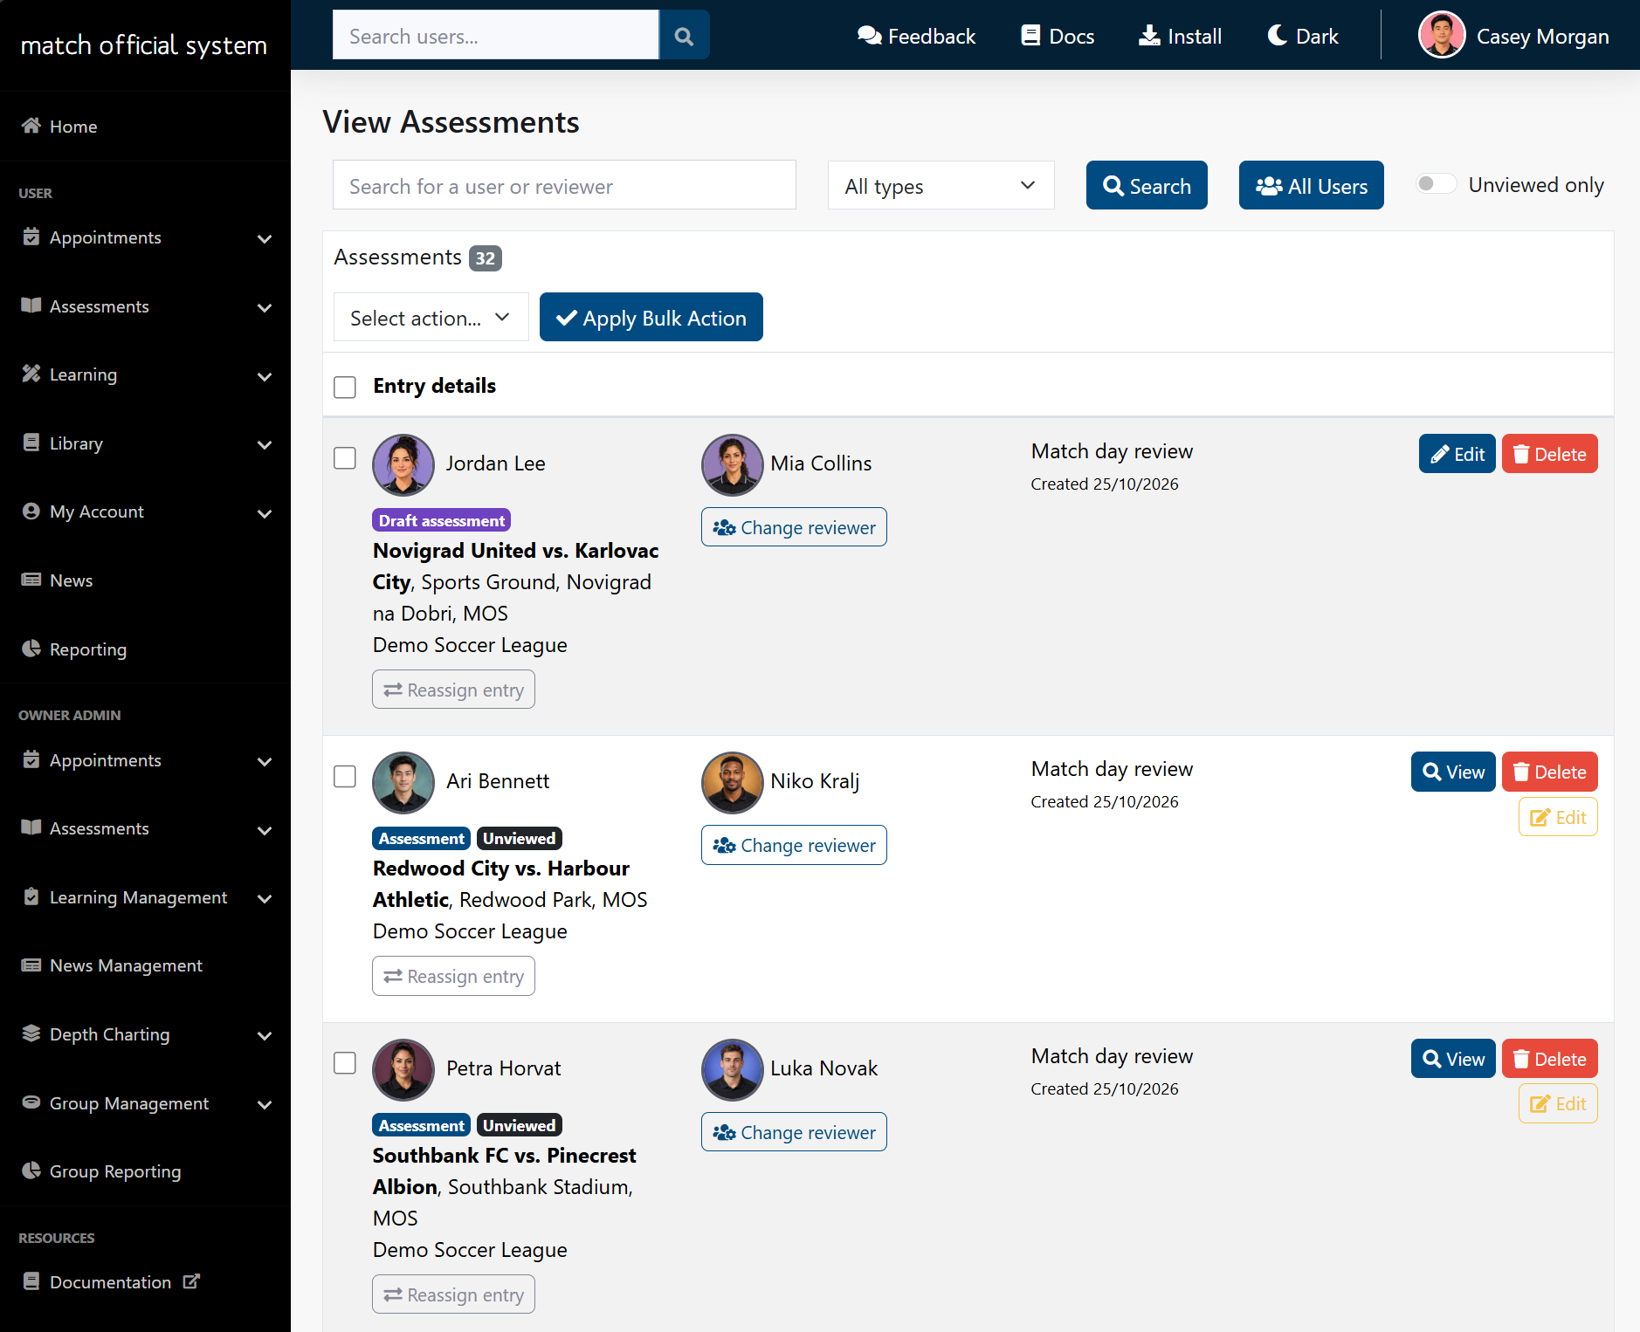View Petra Horvat's assessment
The height and width of the screenshot is (1332, 1640).
1453,1059
